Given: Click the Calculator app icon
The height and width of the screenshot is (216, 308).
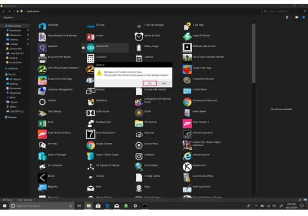Looking at the screenshot, I should coord(90,58).
